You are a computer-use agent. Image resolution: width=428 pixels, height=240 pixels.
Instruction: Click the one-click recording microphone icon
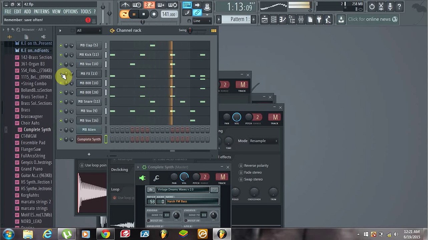click(x=390, y=6)
